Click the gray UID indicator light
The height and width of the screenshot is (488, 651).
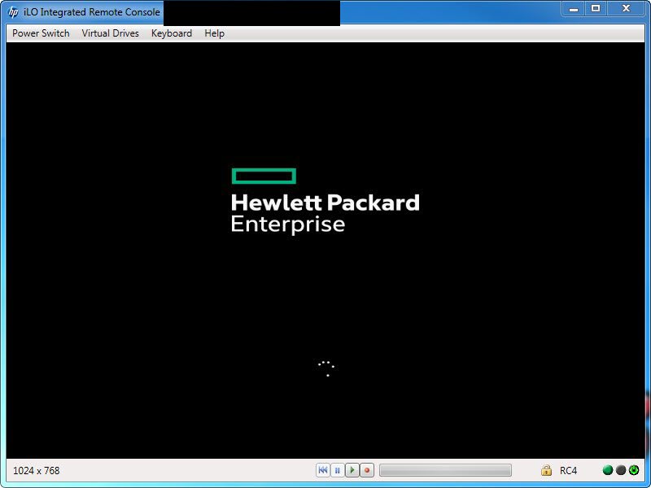tap(621, 470)
